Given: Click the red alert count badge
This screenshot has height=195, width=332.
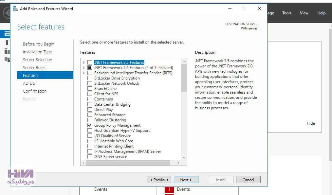Looking at the screenshot, I should 169,189.
